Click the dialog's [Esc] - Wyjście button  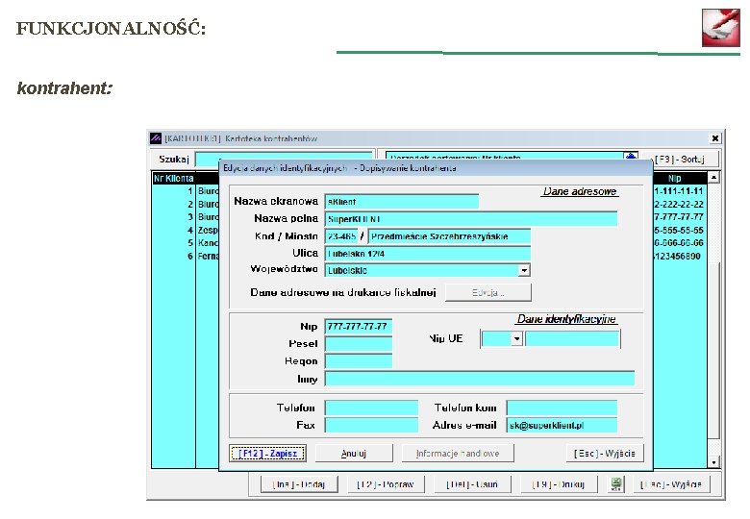605,453
